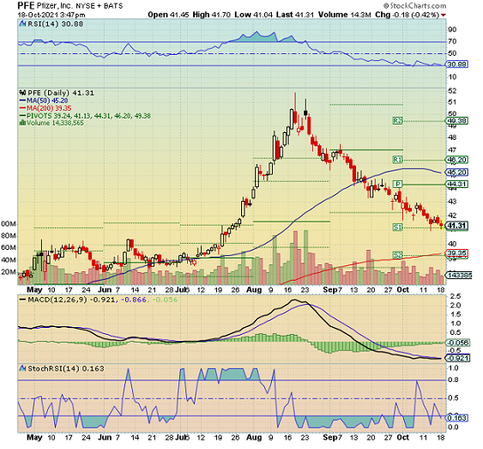The height and width of the screenshot is (449, 483).
Task: Click the 'MA(200) 39.35' legend entry
Action: click(49, 108)
